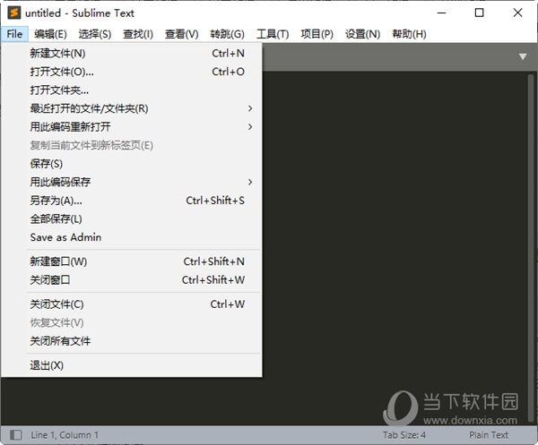Expand 最近打开的文件/文件夹(R) submenu arrow
This screenshot has height=445, width=538.
pos(250,108)
